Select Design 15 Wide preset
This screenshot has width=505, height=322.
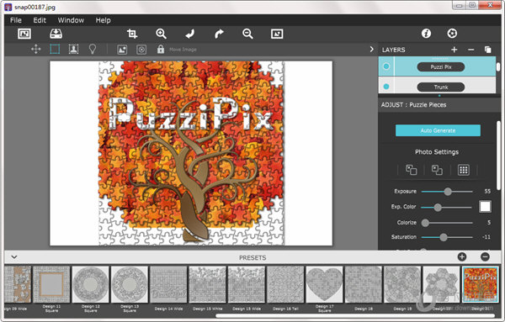247,284
